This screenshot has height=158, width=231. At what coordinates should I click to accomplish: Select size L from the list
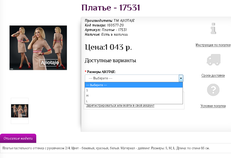click(134, 101)
